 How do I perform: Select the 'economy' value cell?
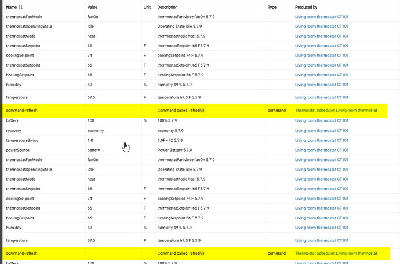coord(96,131)
